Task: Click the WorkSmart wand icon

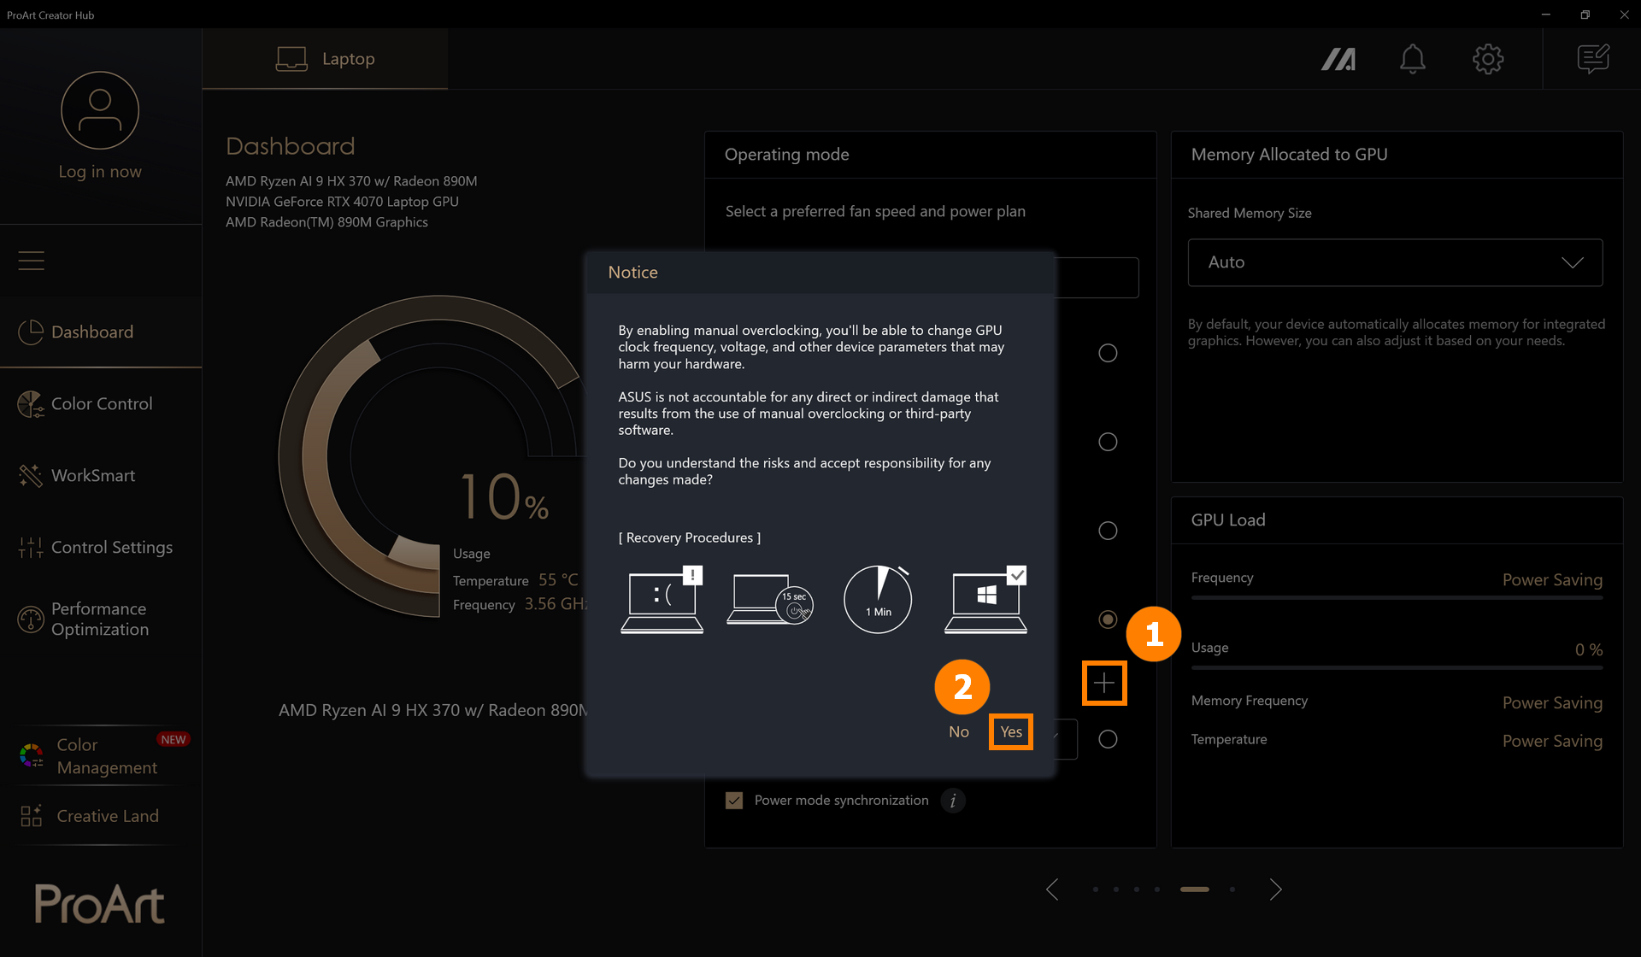Action: (31, 475)
